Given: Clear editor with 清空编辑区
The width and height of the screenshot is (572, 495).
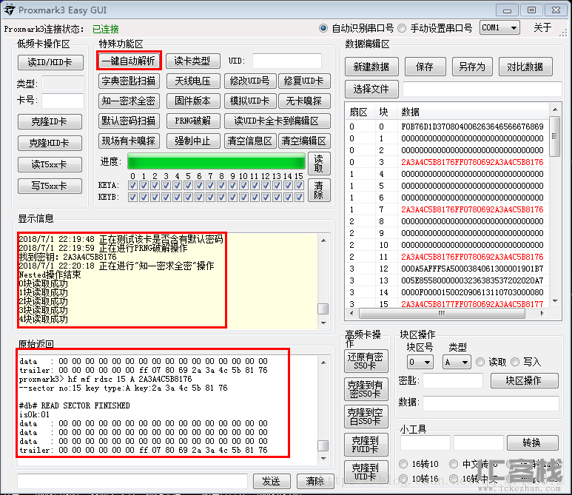Looking at the screenshot, I should tap(304, 141).
